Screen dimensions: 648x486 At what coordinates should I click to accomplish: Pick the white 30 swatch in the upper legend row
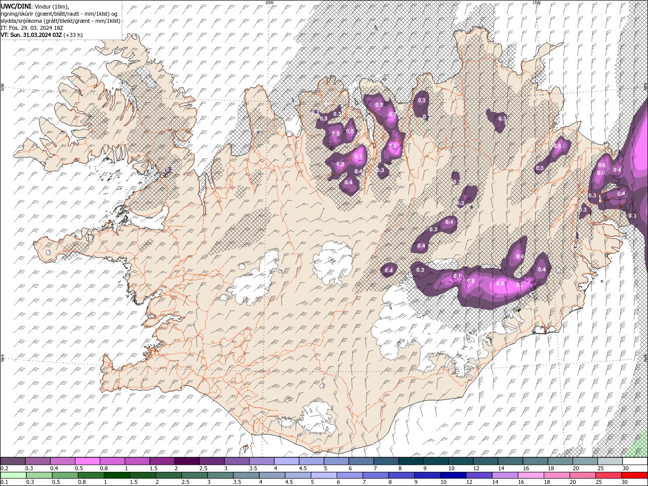pos(635,461)
